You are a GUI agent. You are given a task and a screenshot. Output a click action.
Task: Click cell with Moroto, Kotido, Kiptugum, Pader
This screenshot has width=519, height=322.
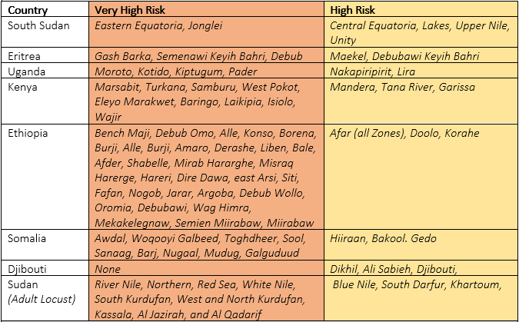click(206, 71)
